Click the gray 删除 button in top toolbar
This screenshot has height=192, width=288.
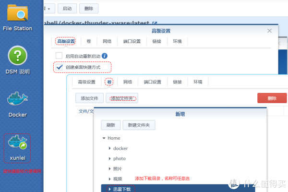pos(89,9)
